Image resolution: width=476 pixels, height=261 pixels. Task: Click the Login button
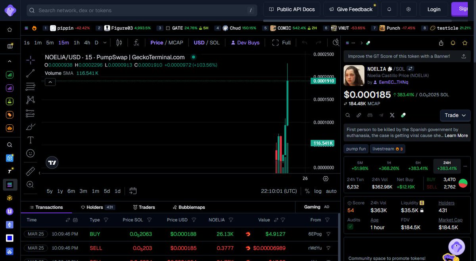pyautogui.click(x=434, y=9)
